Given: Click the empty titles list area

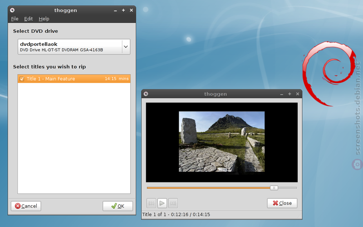Looking at the screenshot, I should click(74, 138).
